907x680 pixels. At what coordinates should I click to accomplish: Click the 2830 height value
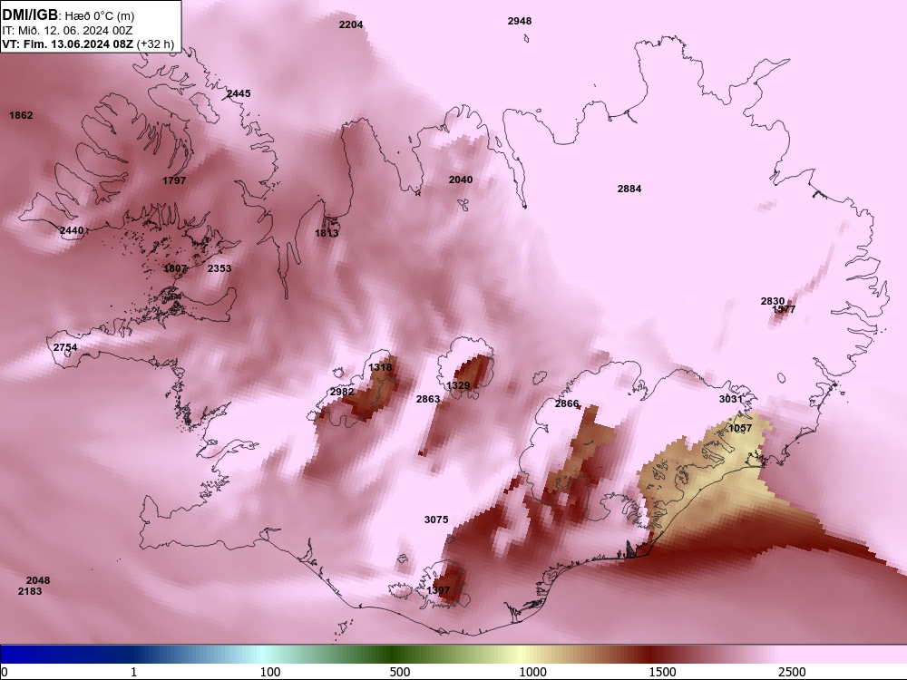772,301
